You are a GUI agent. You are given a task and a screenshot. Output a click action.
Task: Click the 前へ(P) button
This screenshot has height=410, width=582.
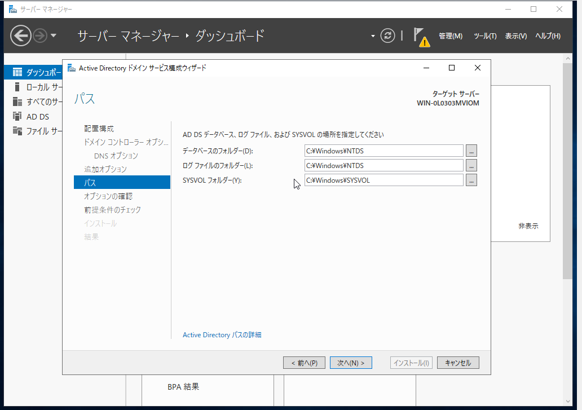coord(305,363)
